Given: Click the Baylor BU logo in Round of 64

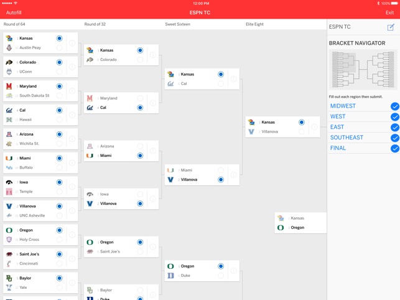Looking at the screenshot, I should (x=9, y=278).
